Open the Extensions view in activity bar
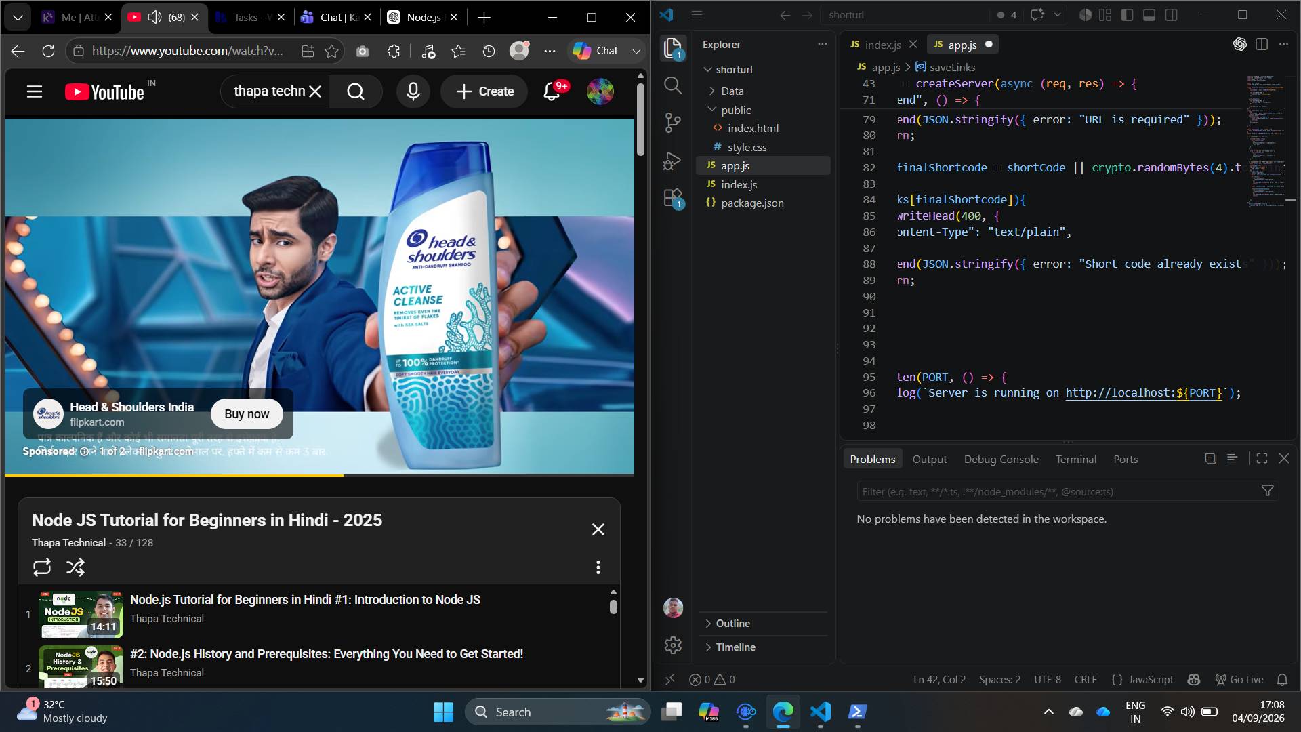The height and width of the screenshot is (732, 1301). pos(672,198)
